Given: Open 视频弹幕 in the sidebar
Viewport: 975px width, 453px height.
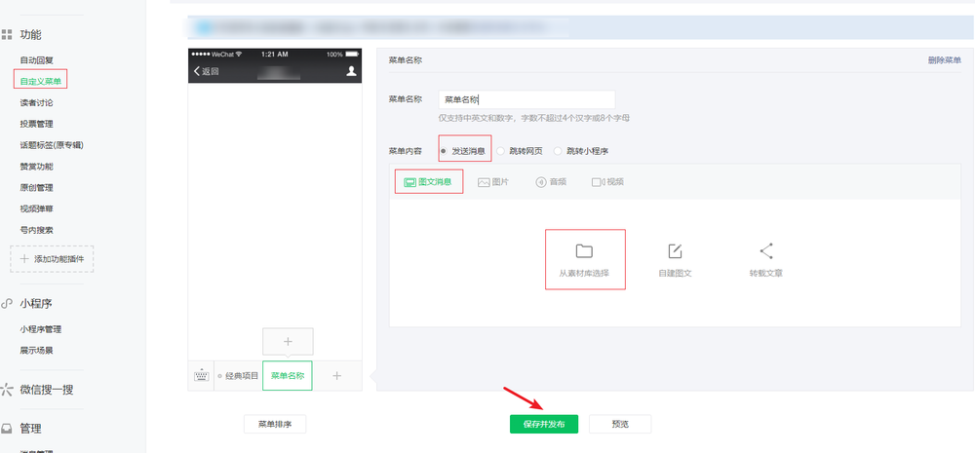Looking at the screenshot, I should 37,208.
